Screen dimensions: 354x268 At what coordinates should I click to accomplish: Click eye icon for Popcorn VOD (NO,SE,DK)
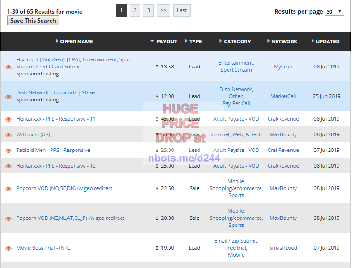click(x=8, y=189)
